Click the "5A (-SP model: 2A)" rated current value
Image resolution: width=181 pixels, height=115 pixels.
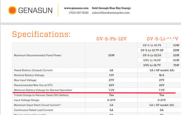point(162,70)
